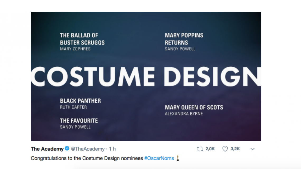Expand the tweet options chevron
The width and height of the screenshot is (301, 169).
(x=252, y=149)
